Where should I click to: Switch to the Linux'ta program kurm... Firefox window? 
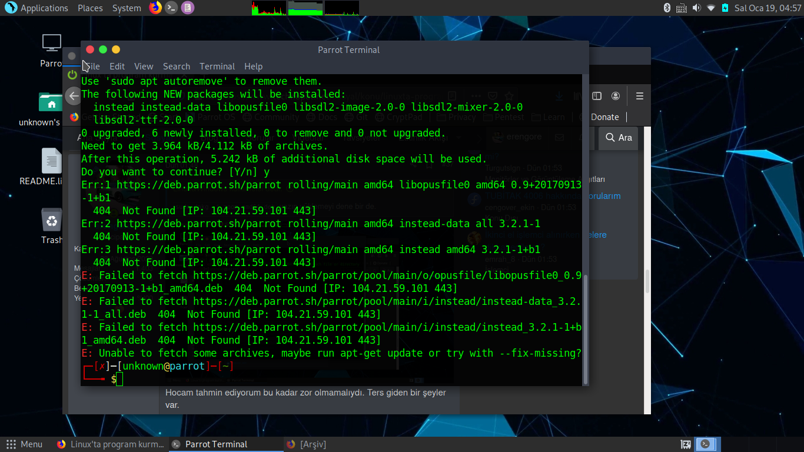point(111,444)
